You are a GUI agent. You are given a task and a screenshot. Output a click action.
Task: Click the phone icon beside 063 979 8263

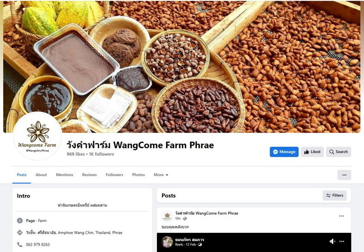(x=20, y=244)
